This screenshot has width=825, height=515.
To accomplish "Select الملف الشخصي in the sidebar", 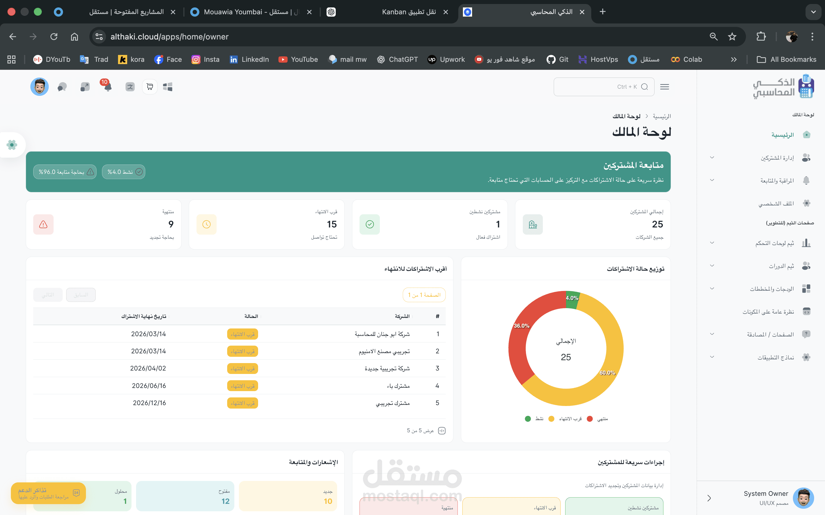I will point(781,203).
